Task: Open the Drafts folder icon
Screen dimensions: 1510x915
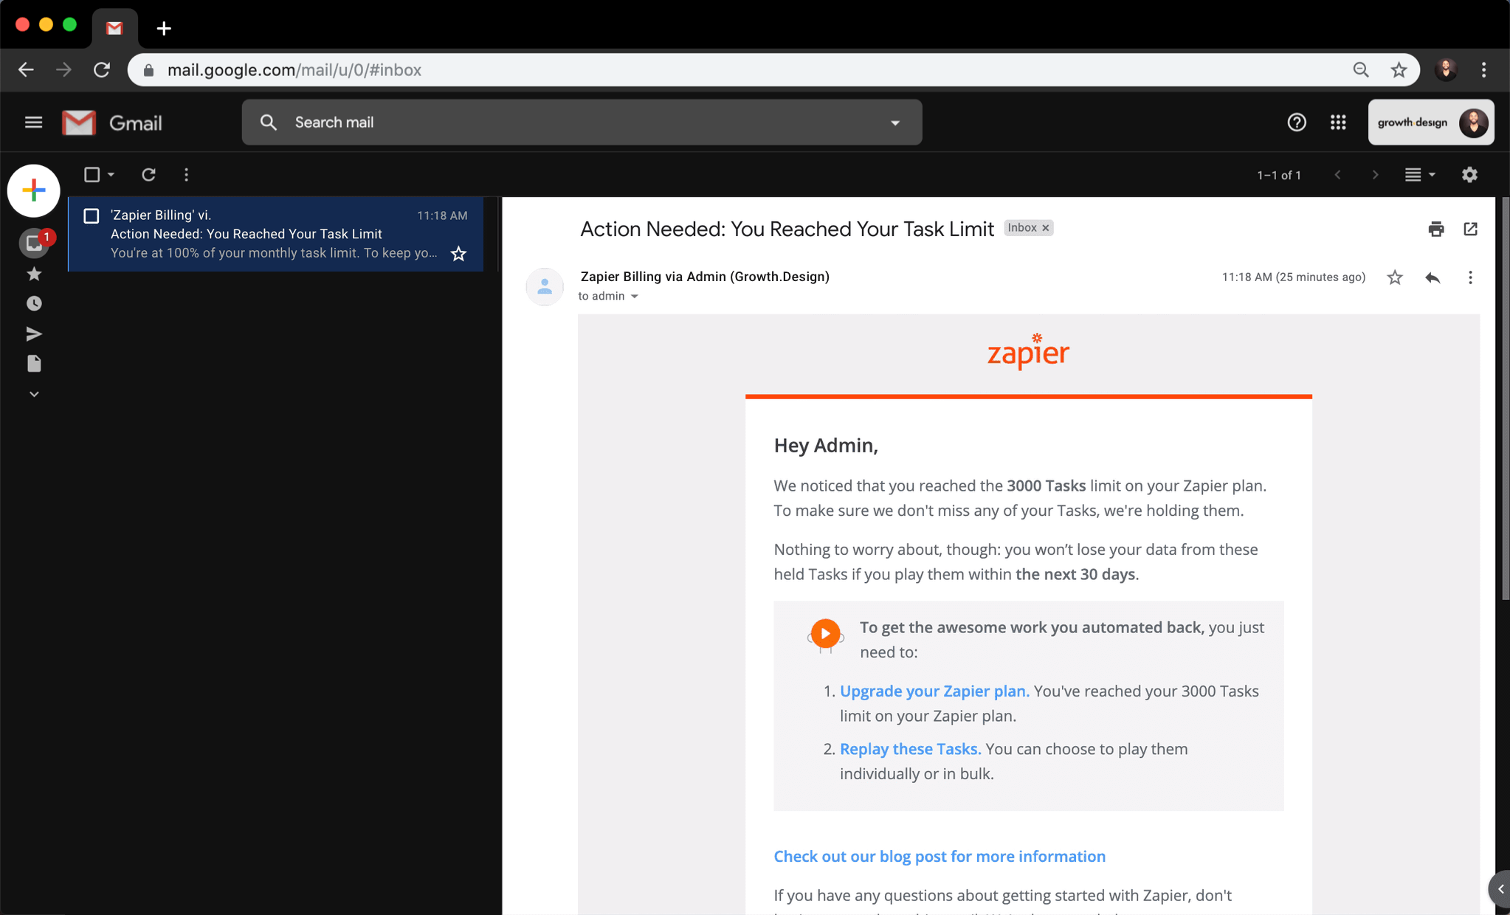Action: pos(34,364)
